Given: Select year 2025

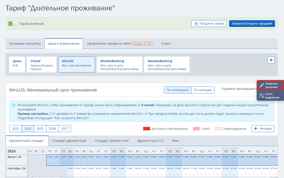Looking at the screenshot, I should pos(40,128).
